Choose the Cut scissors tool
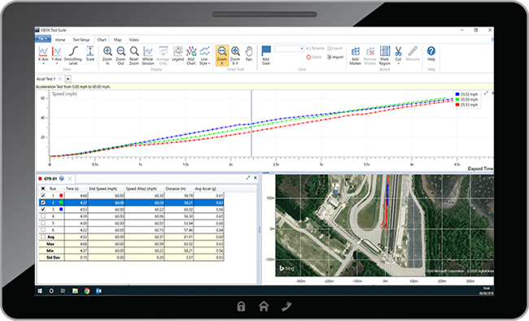 pos(399,55)
